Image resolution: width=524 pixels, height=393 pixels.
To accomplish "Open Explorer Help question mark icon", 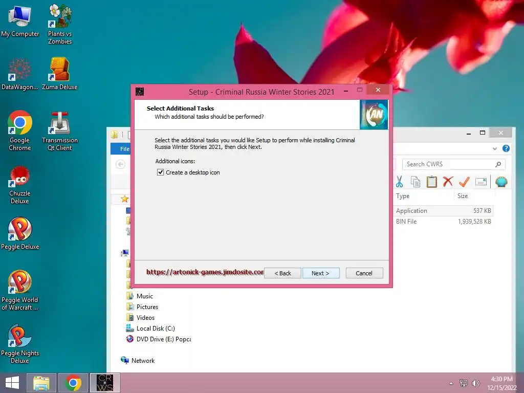I will click(x=506, y=148).
